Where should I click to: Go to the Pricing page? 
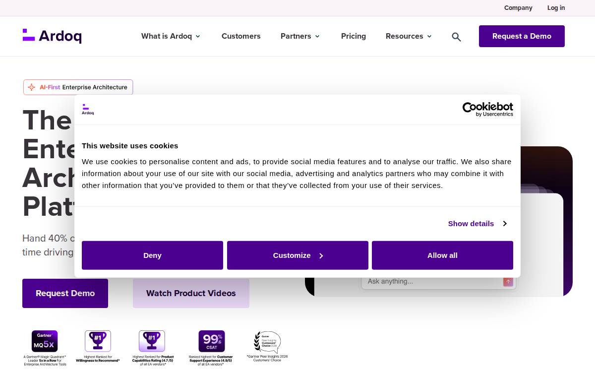click(354, 36)
